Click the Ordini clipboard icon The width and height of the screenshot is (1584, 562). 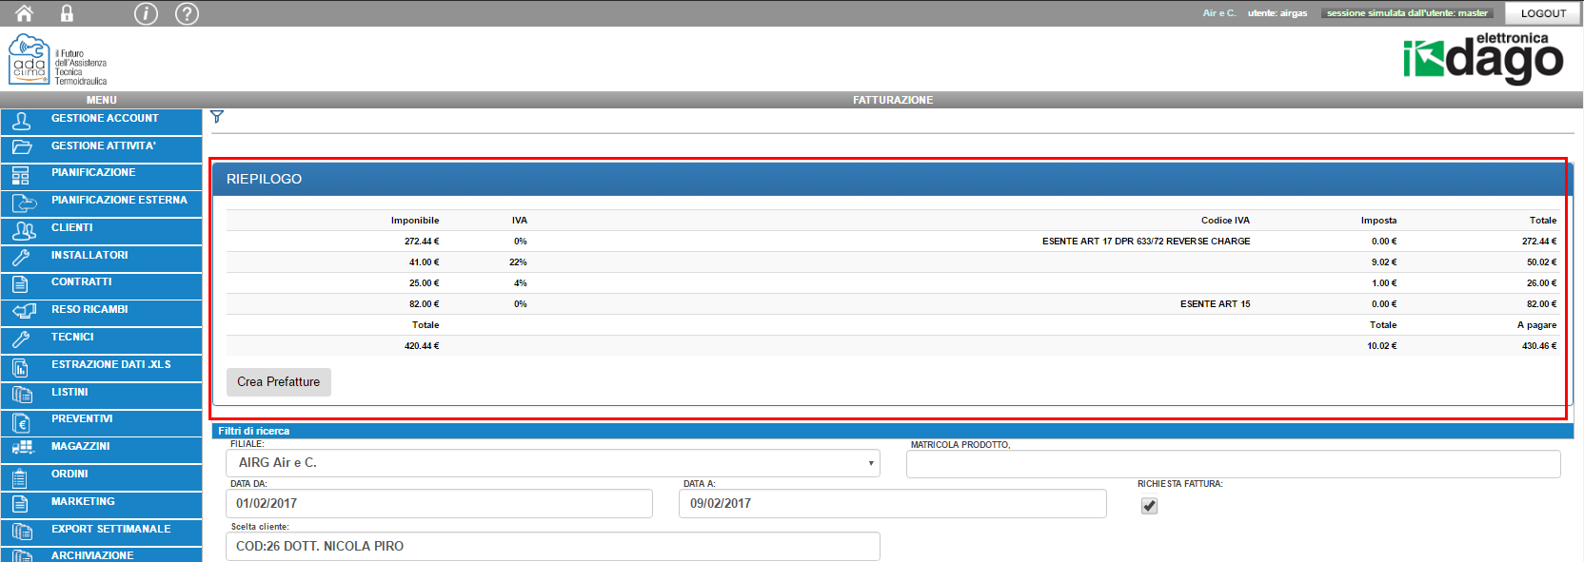pos(20,477)
